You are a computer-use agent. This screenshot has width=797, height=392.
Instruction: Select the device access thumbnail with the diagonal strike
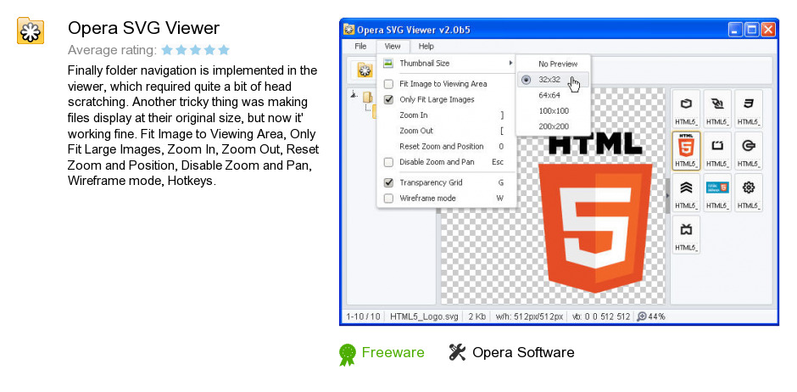(x=717, y=109)
